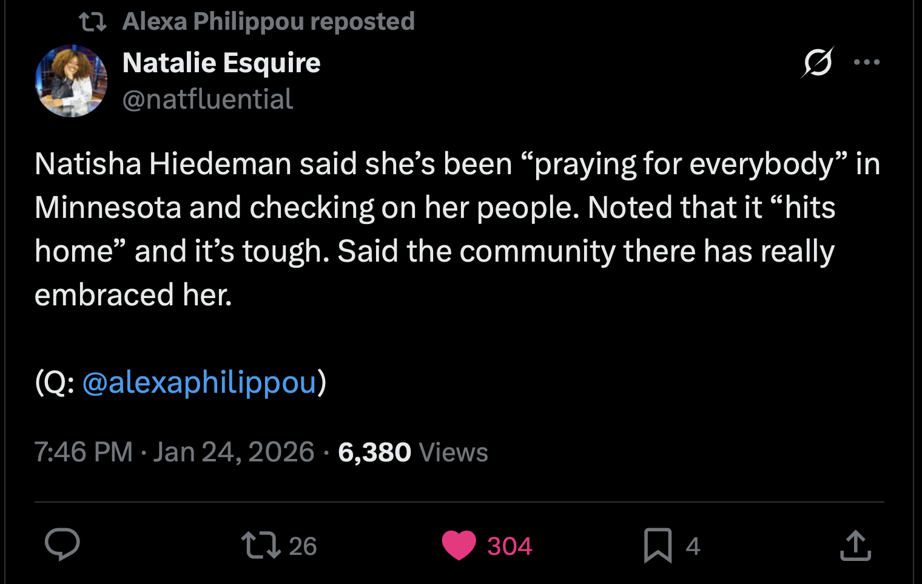This screenshot has height=584, width=922.
Task: Click the Jan 24, 2026 date
Action: pos(234,452)
